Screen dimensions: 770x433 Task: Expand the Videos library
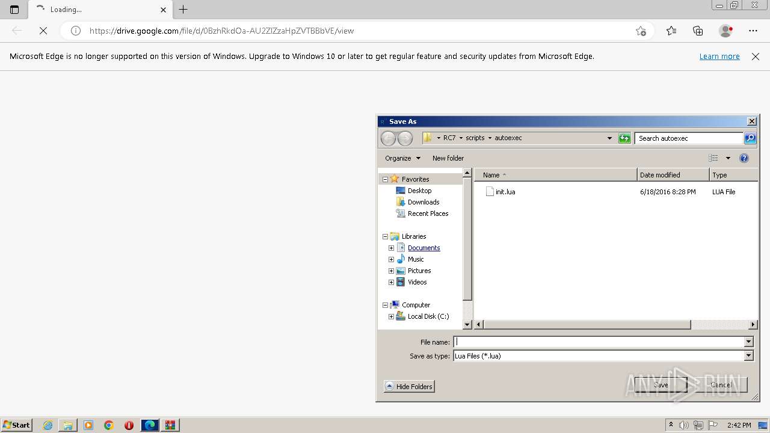pyautogui.click(x=391, y=282)
